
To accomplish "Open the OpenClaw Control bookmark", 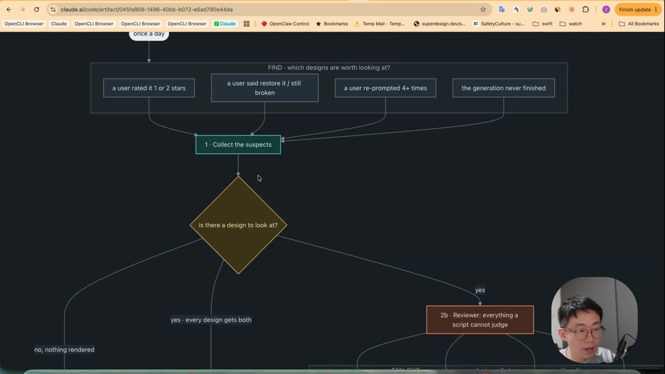I will (x=285, y=23).
